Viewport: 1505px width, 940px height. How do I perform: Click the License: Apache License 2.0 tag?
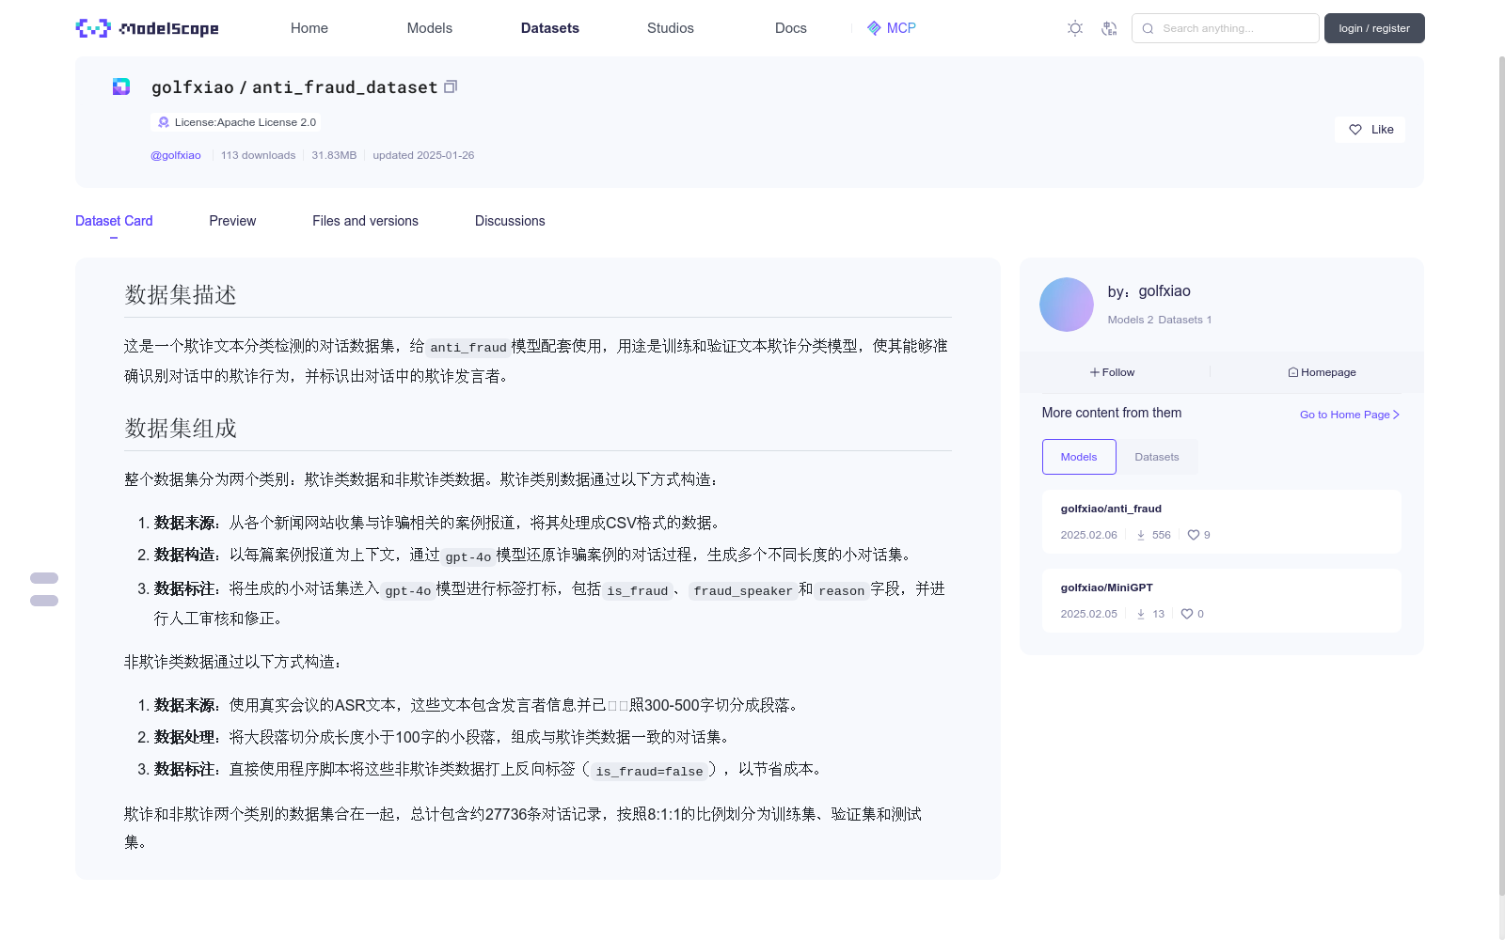(x=236, y=122)
